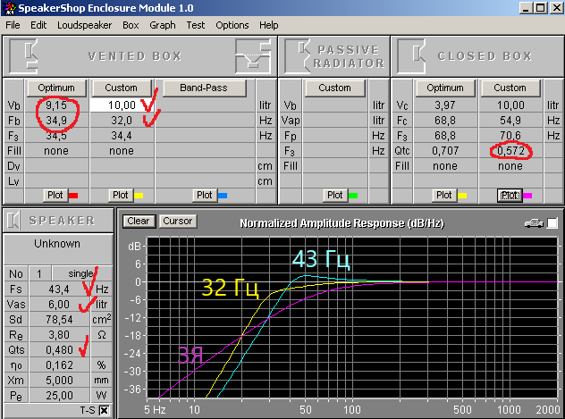
Task: Click the closed box Custom button
Action: [510, 88]
